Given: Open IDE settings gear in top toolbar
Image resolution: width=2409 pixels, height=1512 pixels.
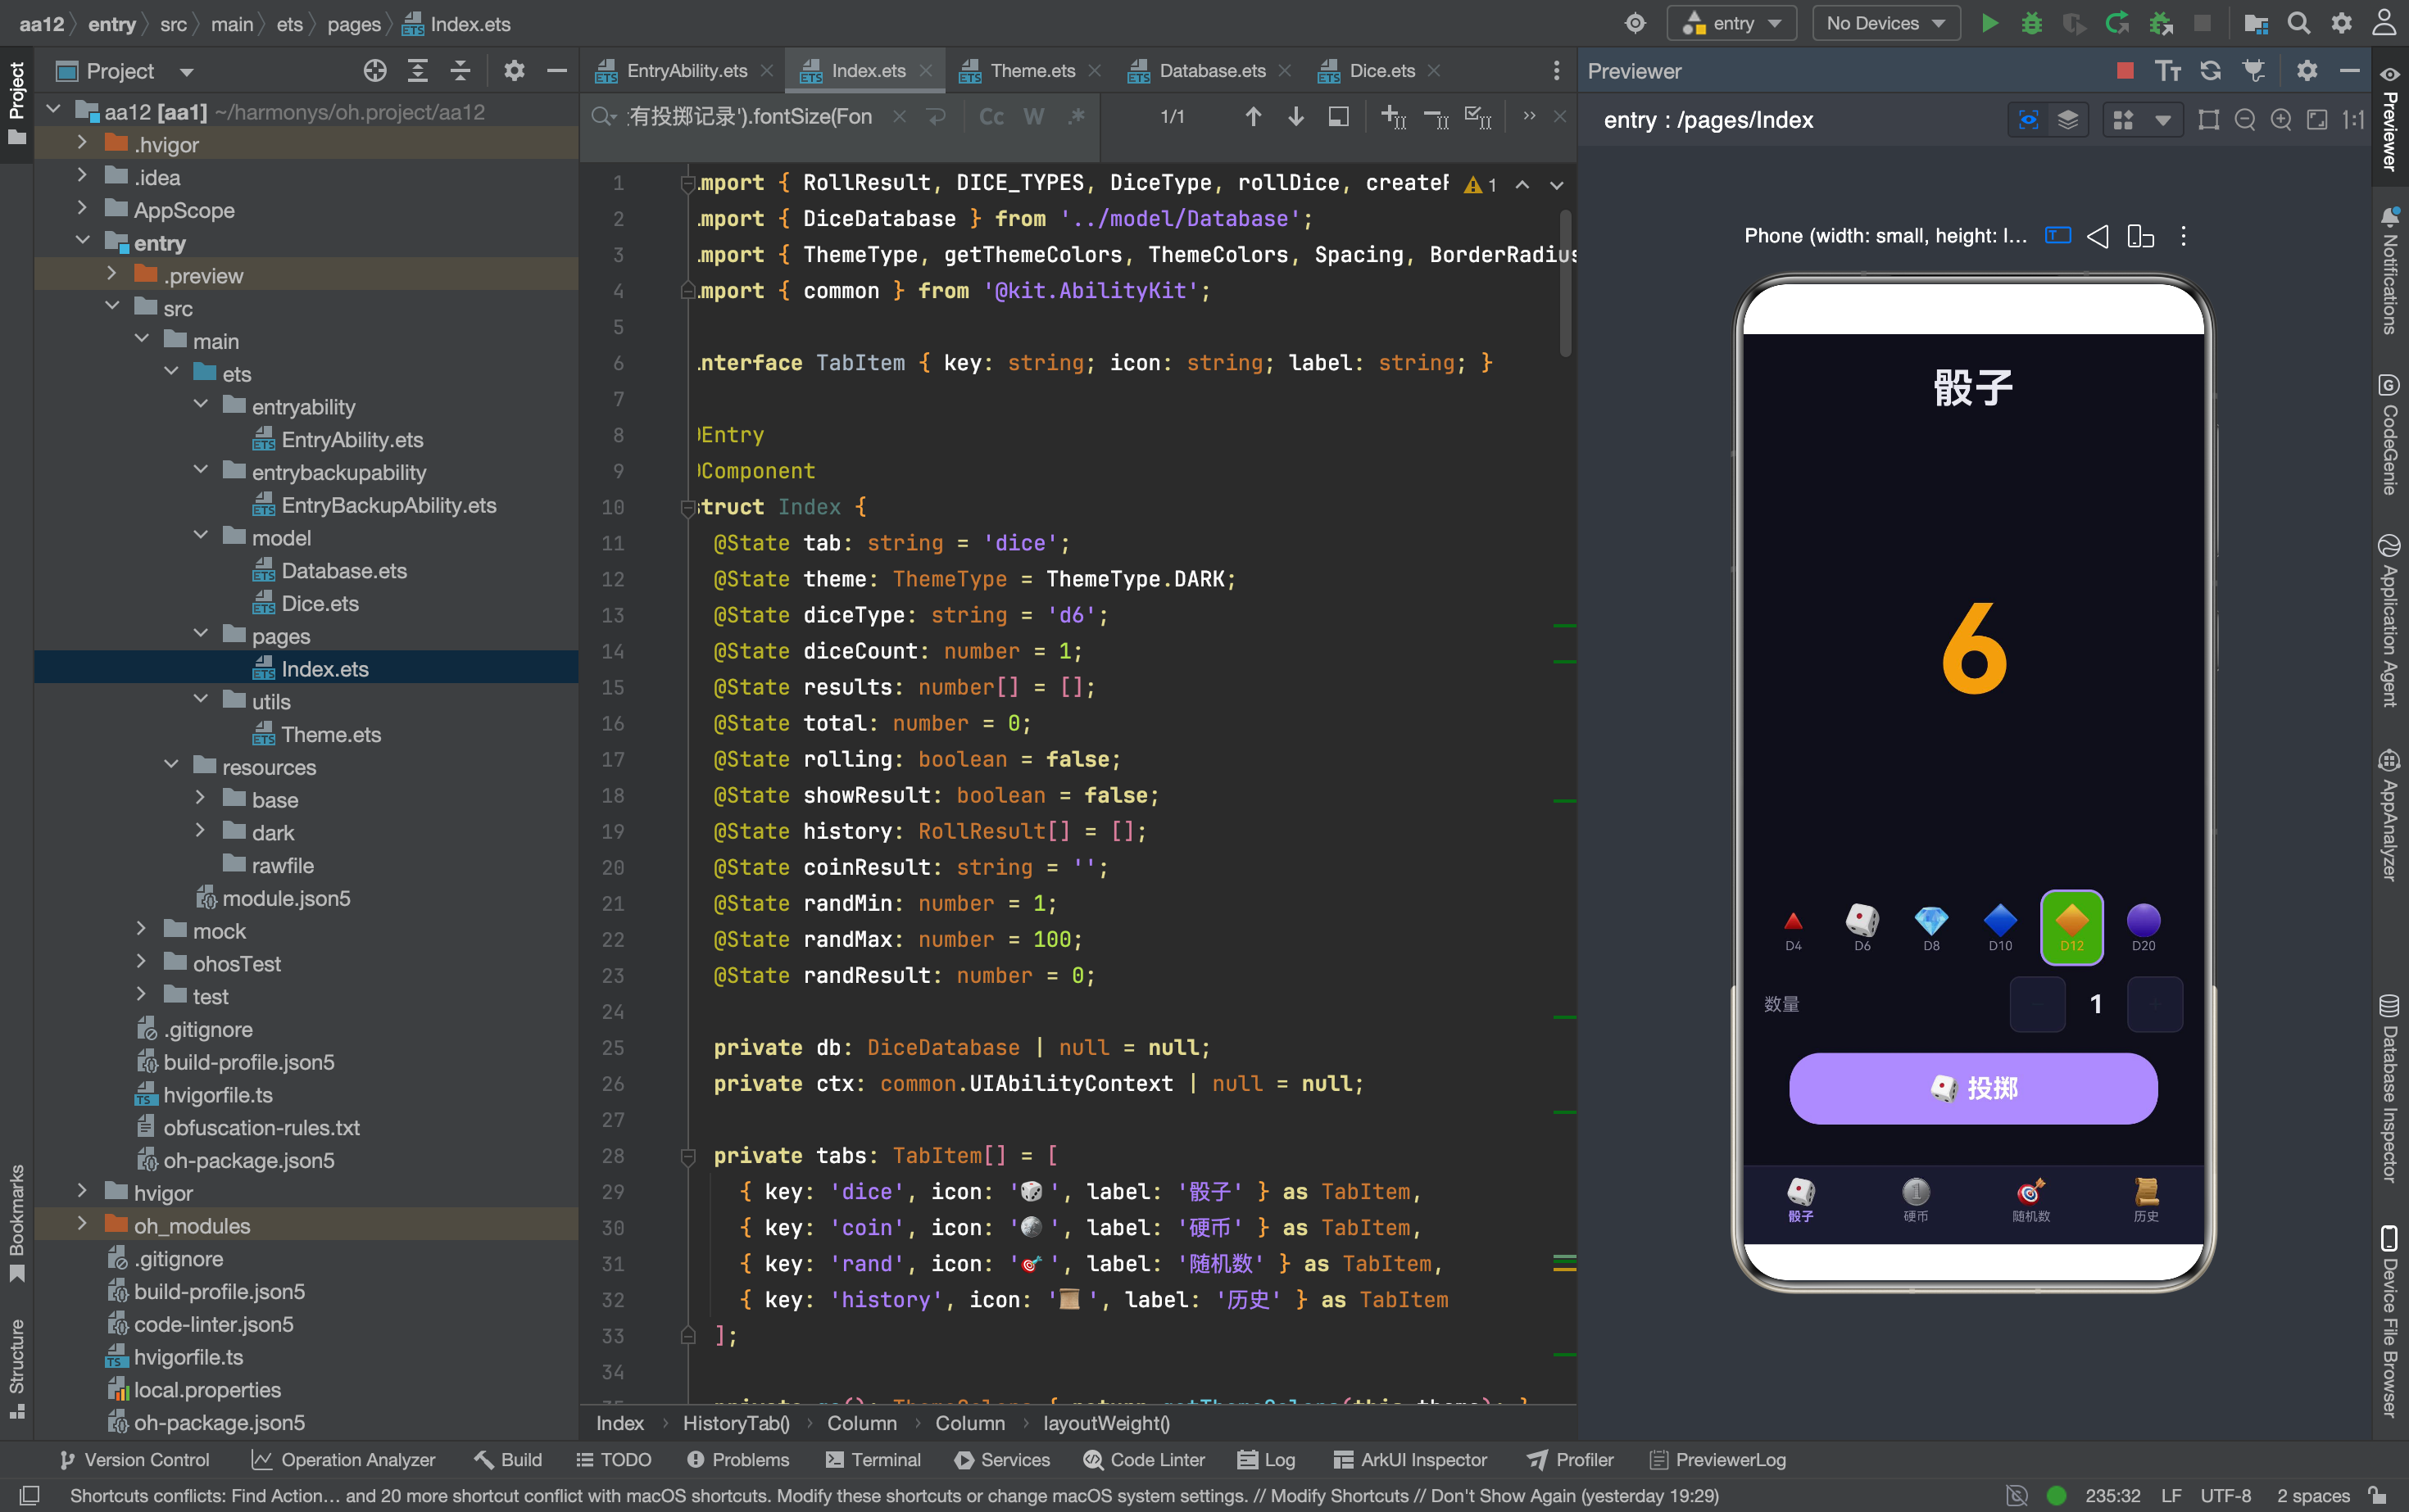Looking at the screenshot, I should click(2342, 23).
